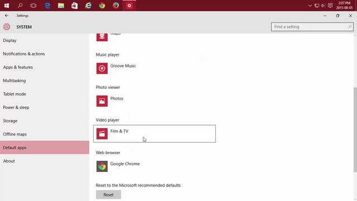Open volume control tray icon
The width and height of the screenshot is (357, 201).
(323, 6)
